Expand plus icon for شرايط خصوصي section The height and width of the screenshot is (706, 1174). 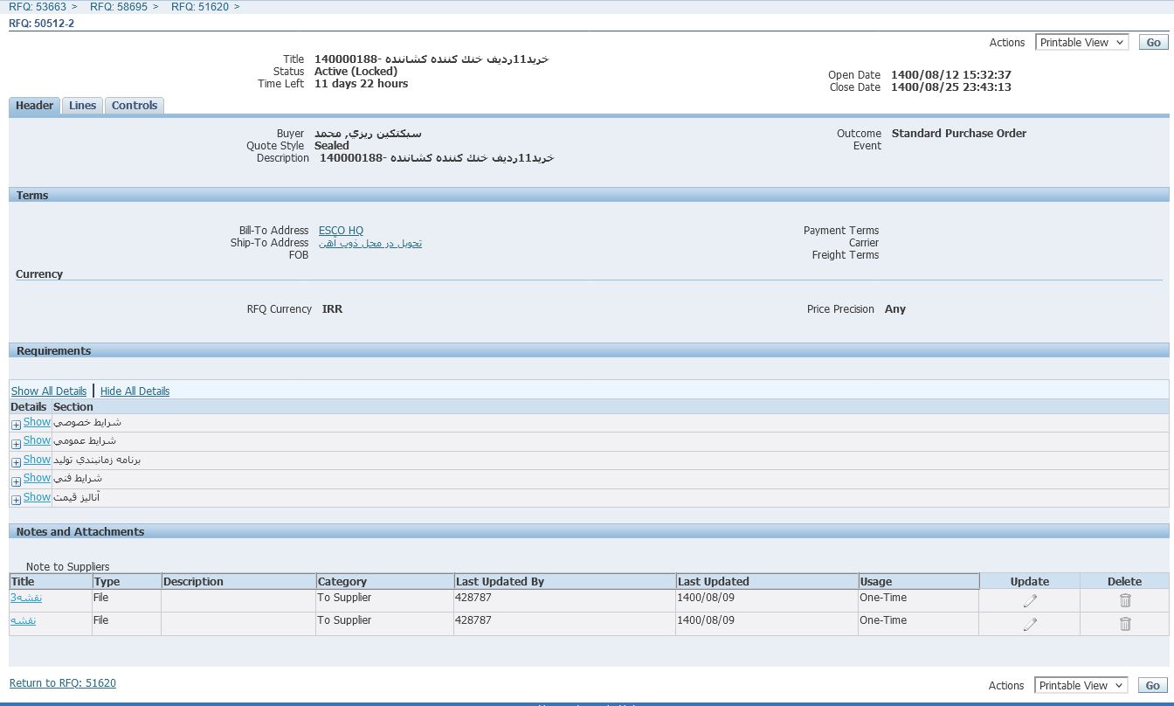(x=16, y=425)
